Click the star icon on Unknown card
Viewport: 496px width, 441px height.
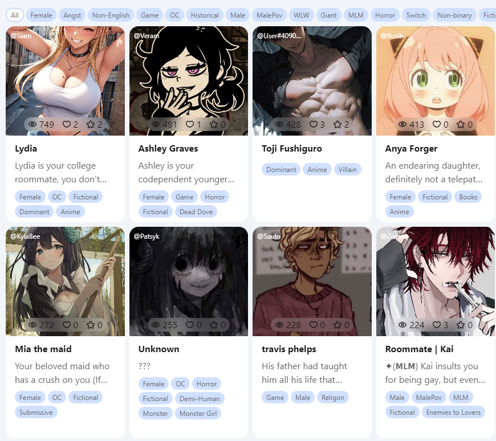(214, 325)
